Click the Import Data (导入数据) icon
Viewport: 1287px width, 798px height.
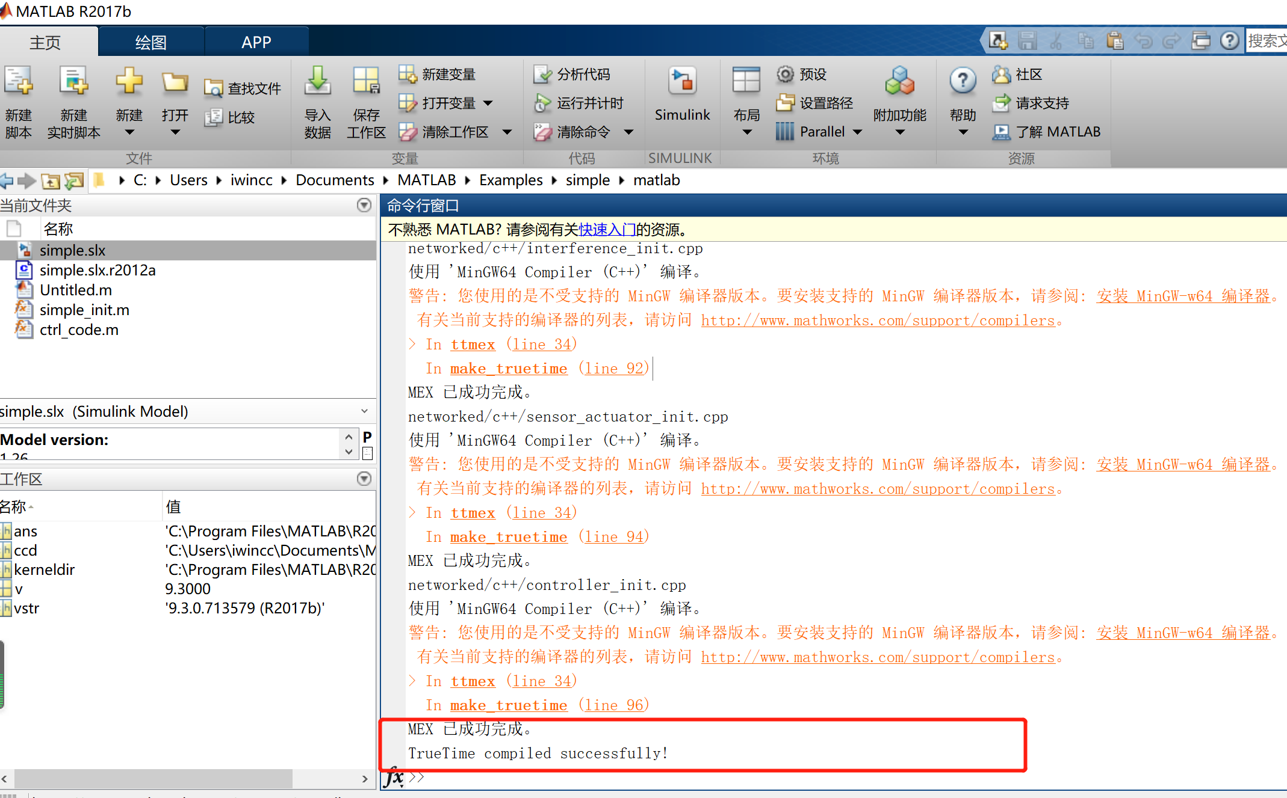[x=317, y=81]
